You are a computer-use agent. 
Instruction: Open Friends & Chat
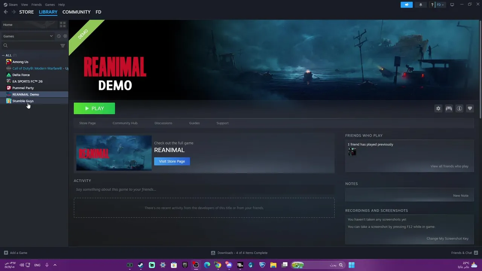pyautogui.click(x=465, y=253)
